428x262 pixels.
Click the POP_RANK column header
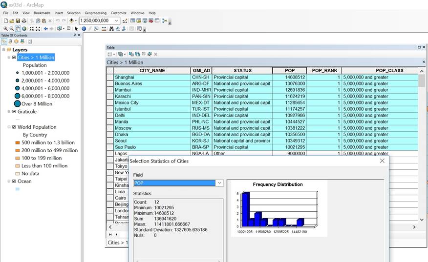pyautogui.click(x=324, y=71)
